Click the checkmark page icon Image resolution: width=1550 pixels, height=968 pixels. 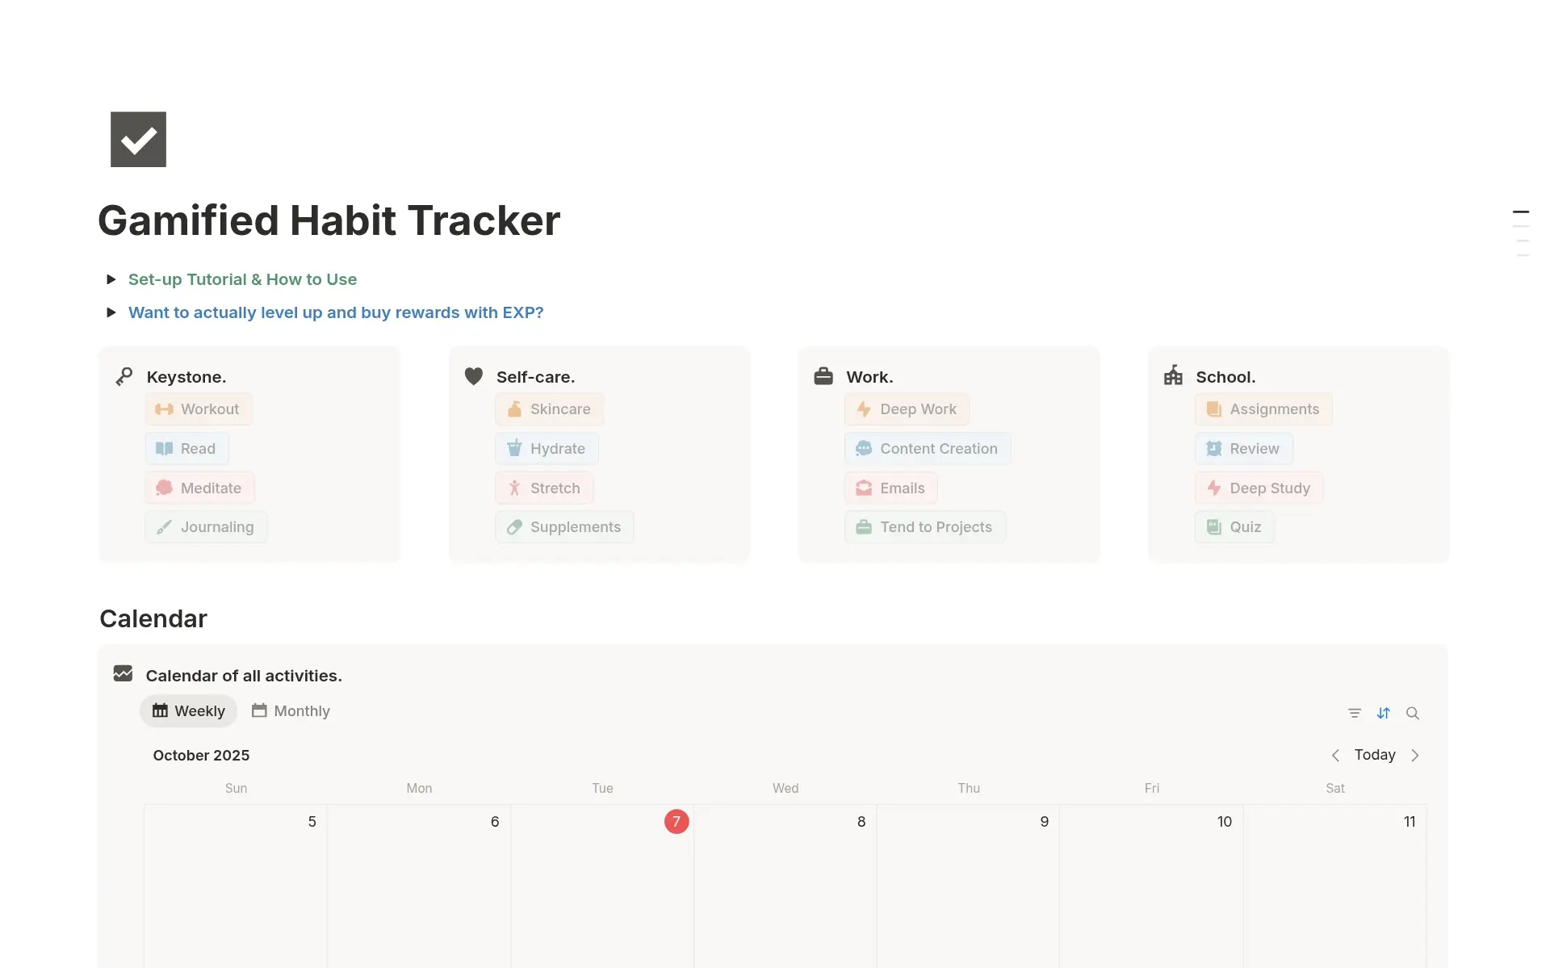point(138,140)
